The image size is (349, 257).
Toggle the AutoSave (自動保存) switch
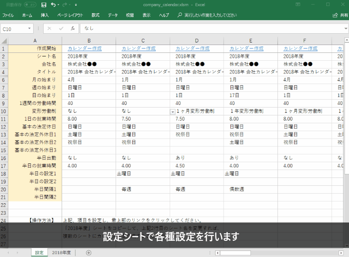click(x=30, y=5)
